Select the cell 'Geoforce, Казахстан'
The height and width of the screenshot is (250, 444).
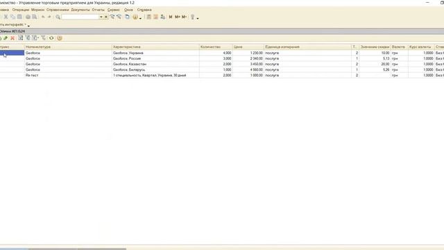pyautogui.click(x=155, y=64)
